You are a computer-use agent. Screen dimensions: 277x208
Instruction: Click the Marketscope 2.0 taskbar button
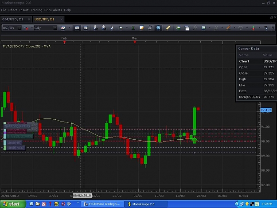coord(146,204)
